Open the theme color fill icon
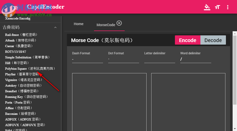Viewport: 237px width, 131px height. (x=207, y=7)
